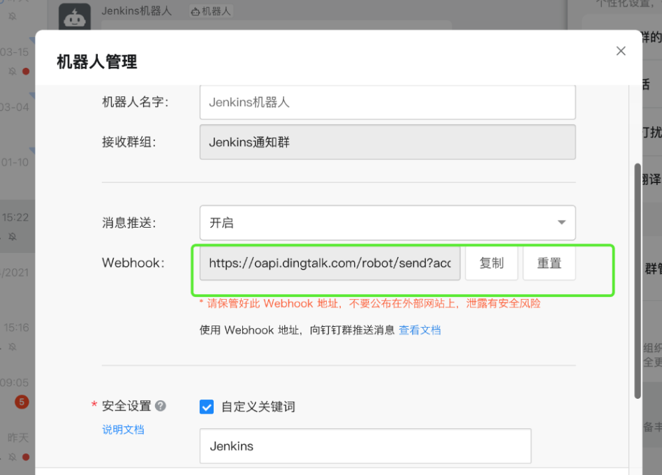The height and width of the screenshot is (475, 662).
Task: Click the dialog's vertical scrollbar thumb
Action: [638, 281]
